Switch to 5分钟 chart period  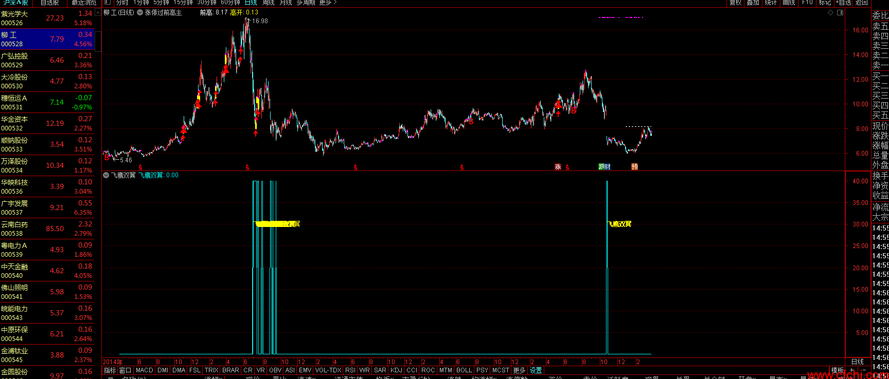161,3
